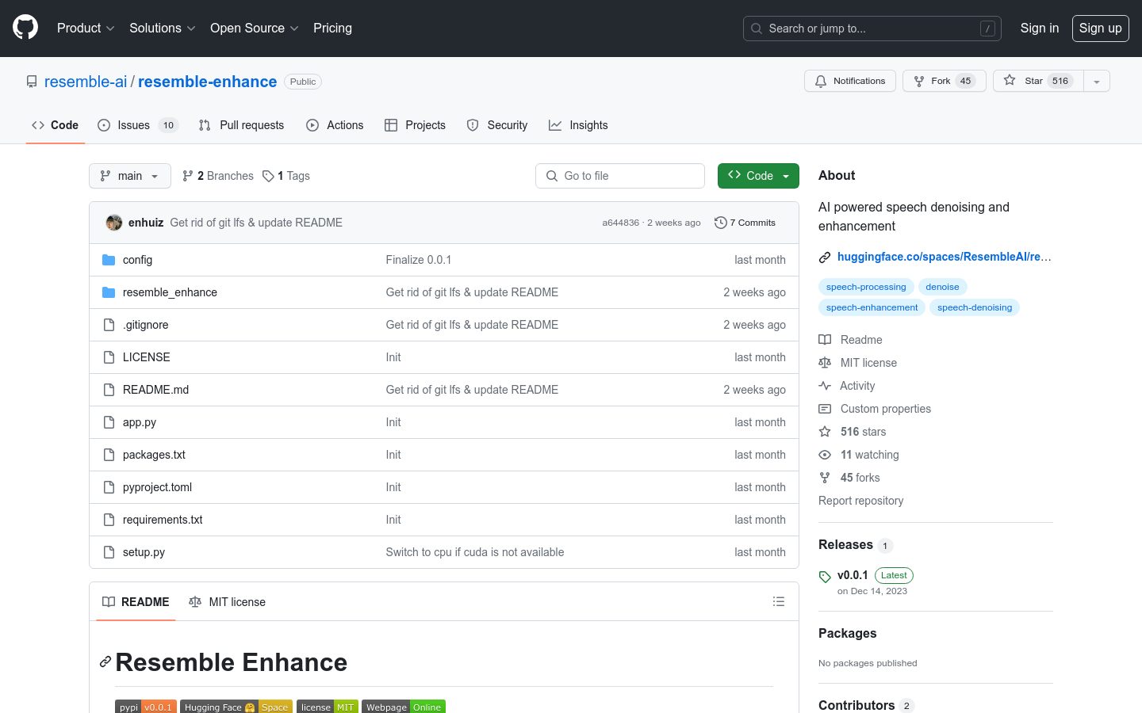Open the star lists dropdown arrow

point(1097,81)
